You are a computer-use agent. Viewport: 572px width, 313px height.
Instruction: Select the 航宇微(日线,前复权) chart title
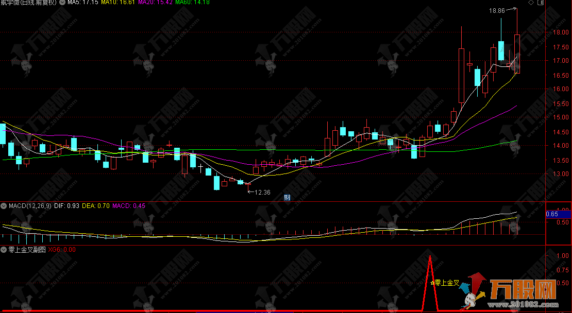pos(28,2)
